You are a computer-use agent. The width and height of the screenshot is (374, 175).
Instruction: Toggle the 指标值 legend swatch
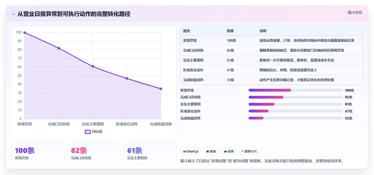pyautogui.click(x=88, y=132)
